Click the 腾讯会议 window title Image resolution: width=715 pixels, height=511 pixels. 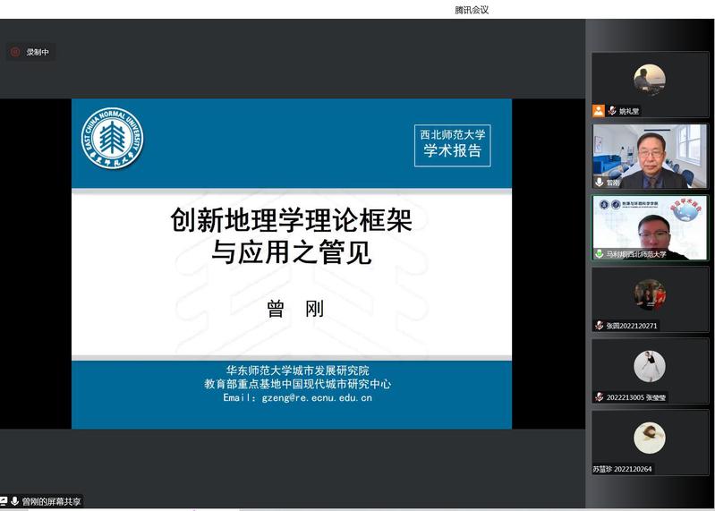472,10
